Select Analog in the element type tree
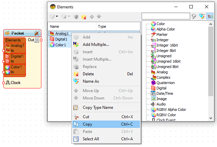Viewport: 217px width, 147px height. coord(159,72)
